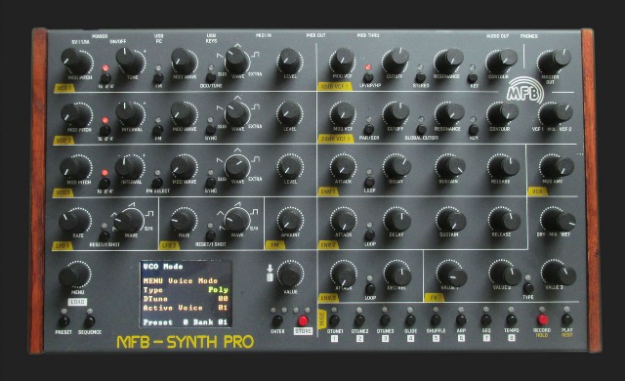Click the Voice Mode Type line on the display
Viewport: 625px width, 381px height.
(x=186, y=290)
